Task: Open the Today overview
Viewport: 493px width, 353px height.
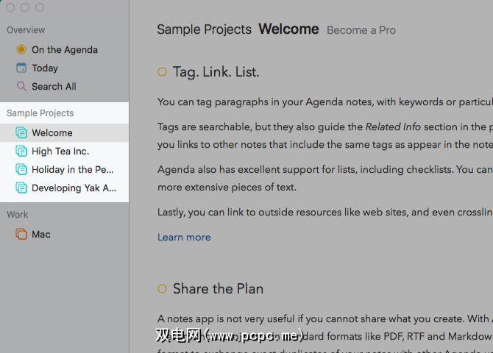Action: point(44,68)
